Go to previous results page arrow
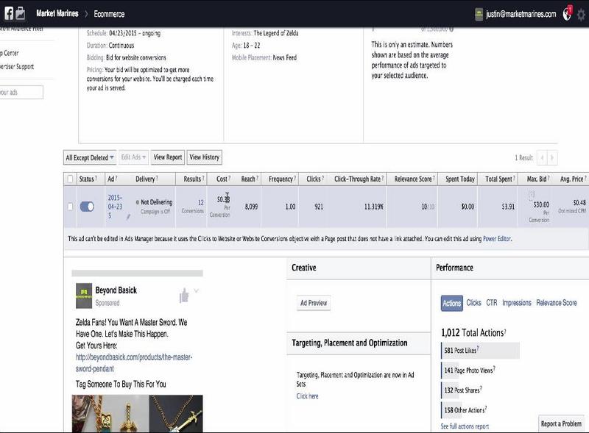Image resolution: width=589 pixels, height=433 pixels. [x=542, y=157]
